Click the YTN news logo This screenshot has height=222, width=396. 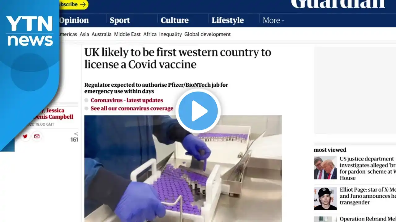coord(30,31)
